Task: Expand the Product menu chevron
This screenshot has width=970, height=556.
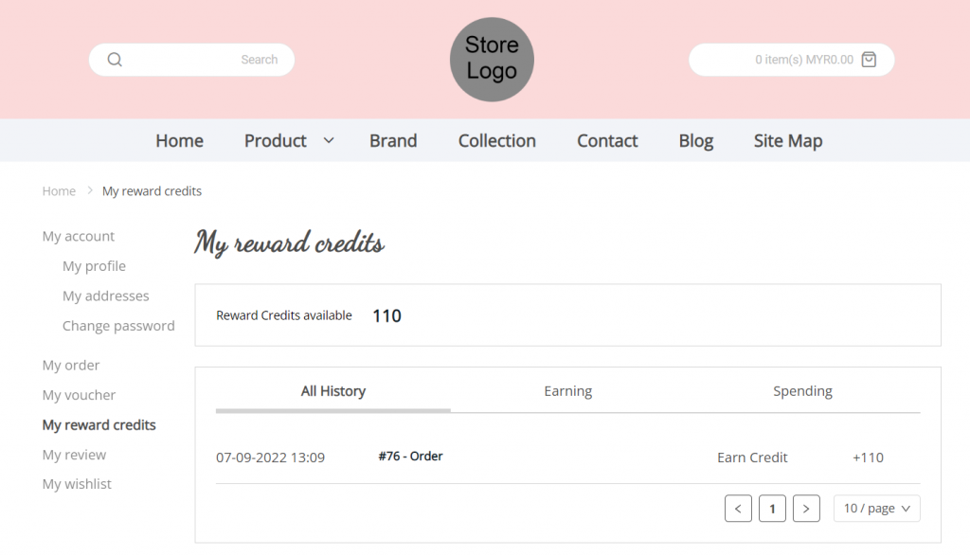Action: 329,141
